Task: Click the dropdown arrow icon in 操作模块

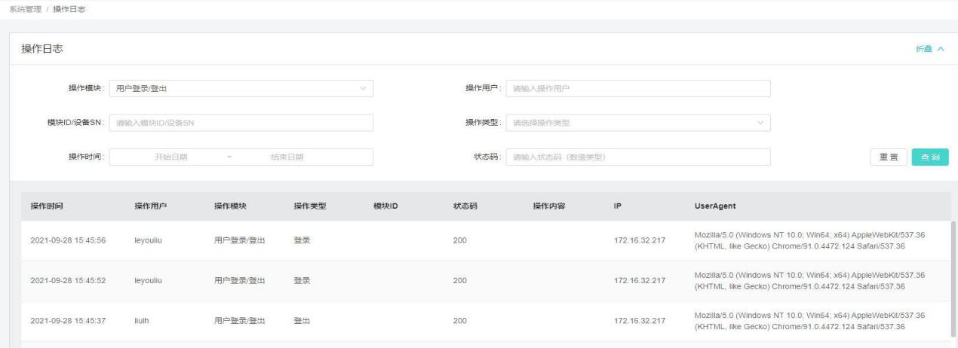Action: pyautogui.click(x=363, y=89)
